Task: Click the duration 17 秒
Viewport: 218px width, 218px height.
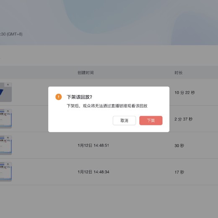Action: coord(179,172)
